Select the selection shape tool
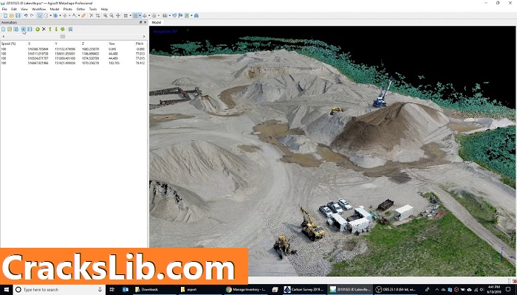This screenshot has height=295, width=517. [46, 15]
